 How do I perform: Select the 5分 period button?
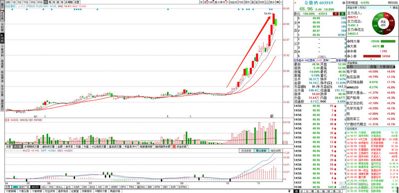click(19, 2)
